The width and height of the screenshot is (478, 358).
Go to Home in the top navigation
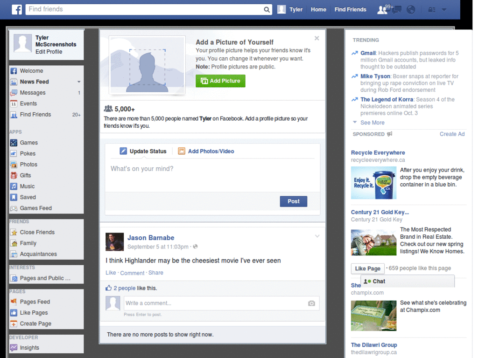(318, 9)
